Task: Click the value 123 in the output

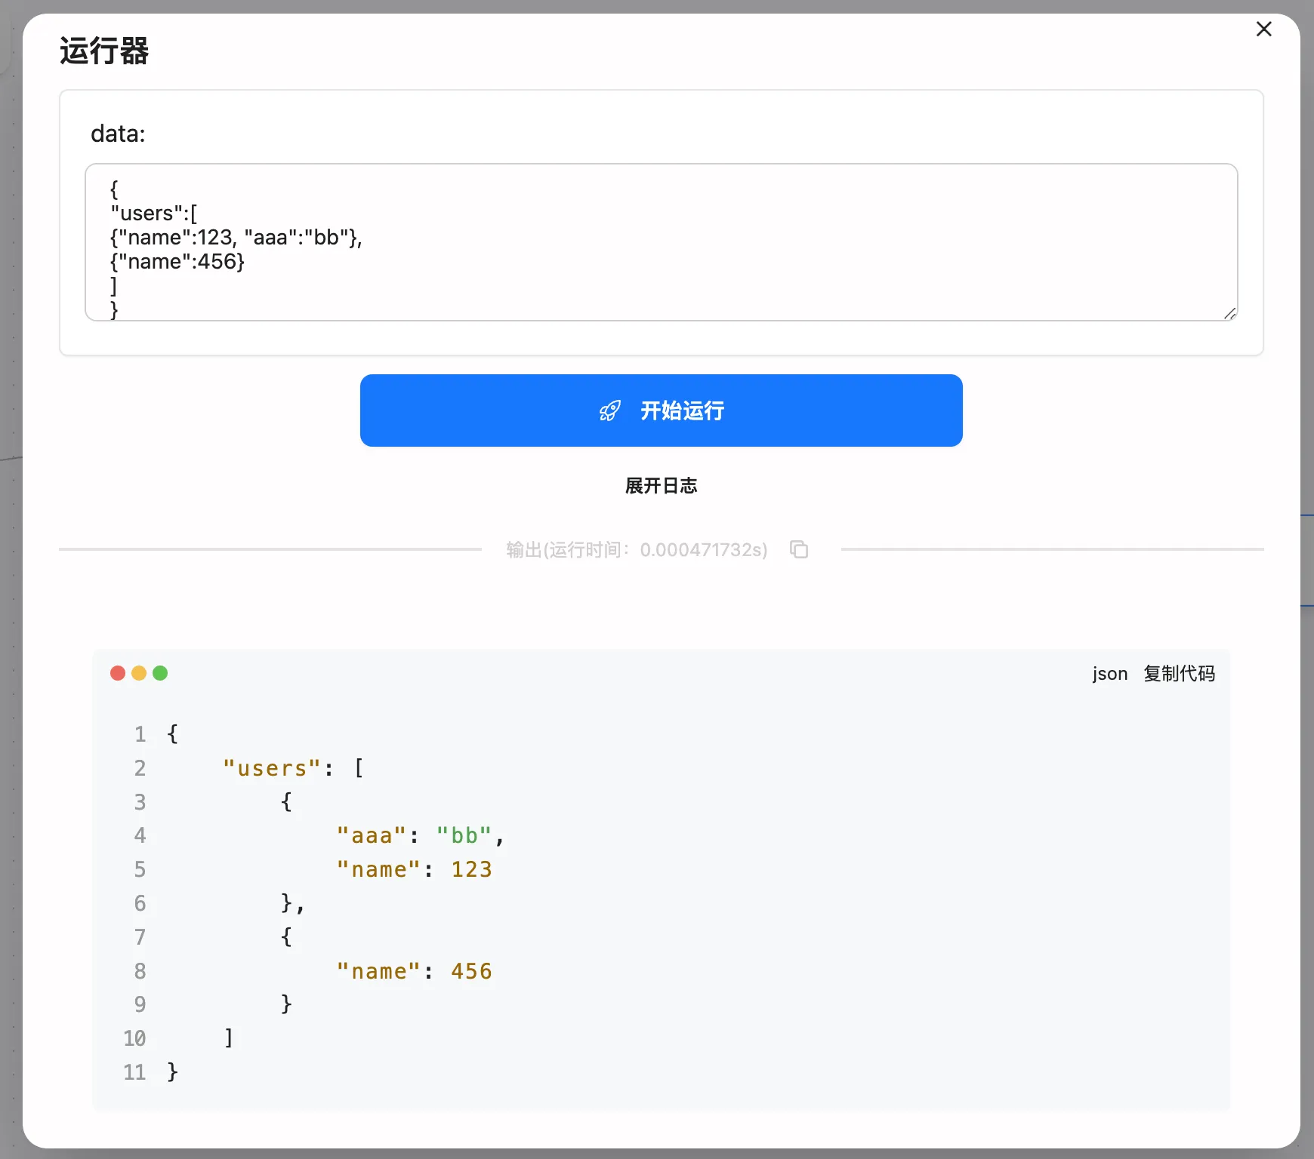Action: click(471, 869)
